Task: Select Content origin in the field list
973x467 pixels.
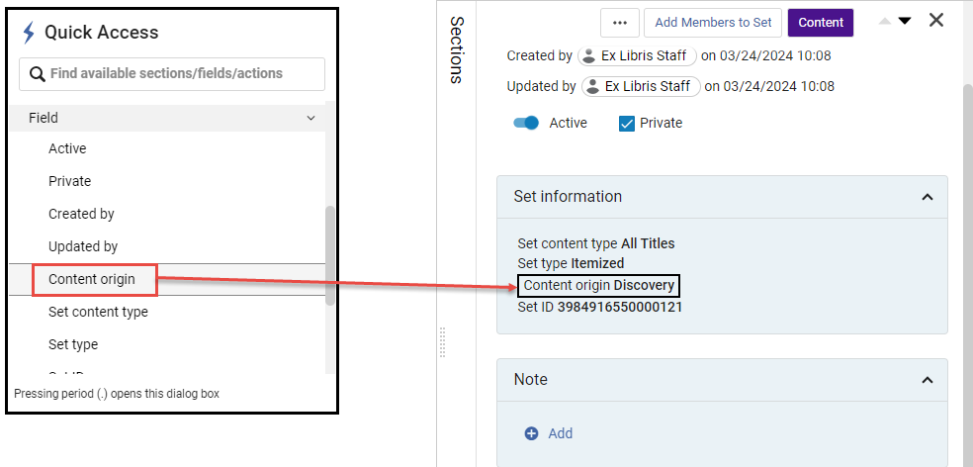Action: click(x=92, y=279)
